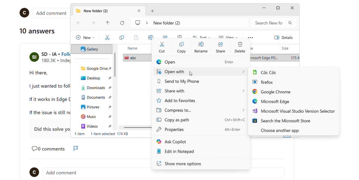The image size is (359, 180).
Task: Toggle the Details pane button
Action: (283, 37)
